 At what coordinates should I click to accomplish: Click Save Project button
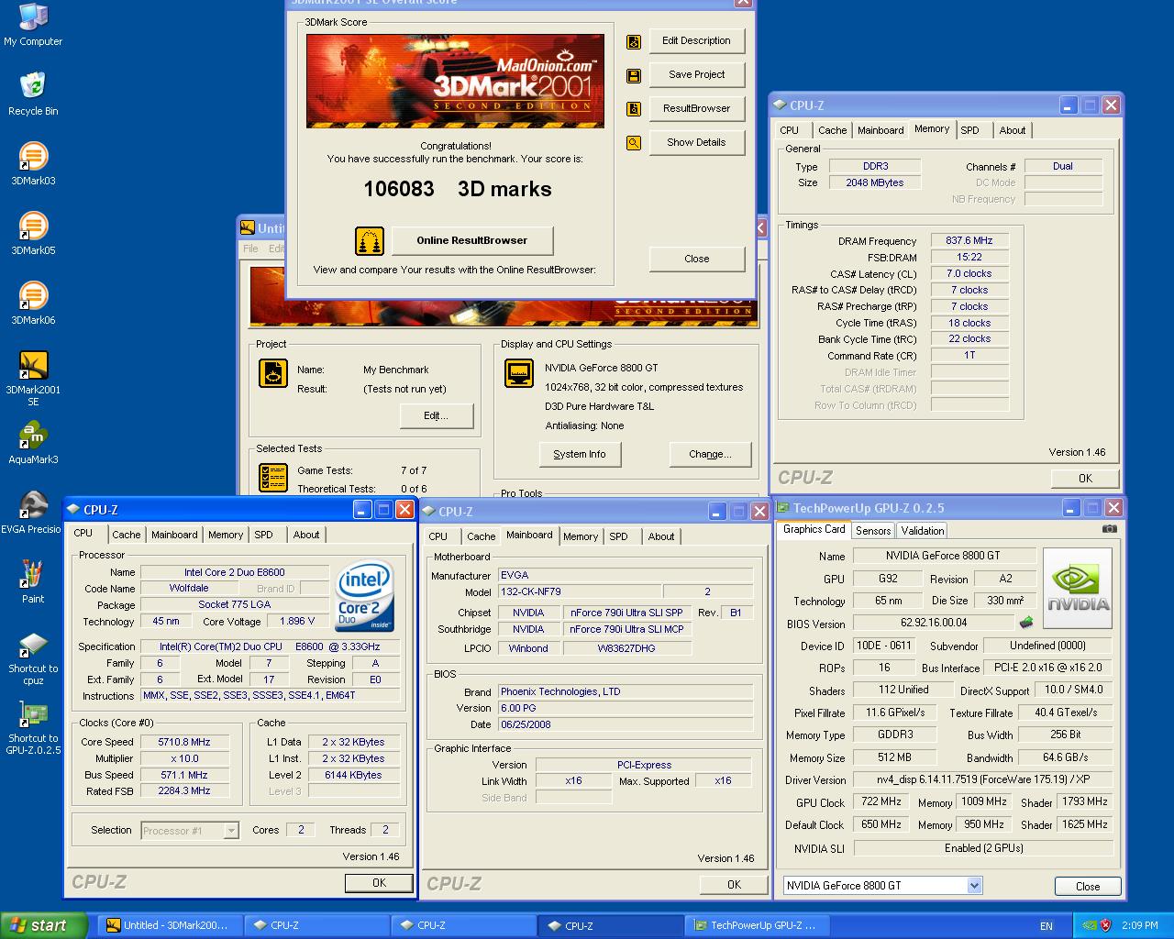pyautogui.click(x=697, y=75)
